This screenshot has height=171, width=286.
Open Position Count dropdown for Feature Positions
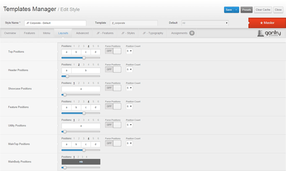tap(129, 106)
